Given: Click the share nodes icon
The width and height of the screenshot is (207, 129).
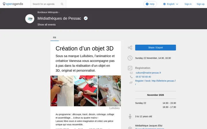Looking at the screenshot, I should point(130,48).
